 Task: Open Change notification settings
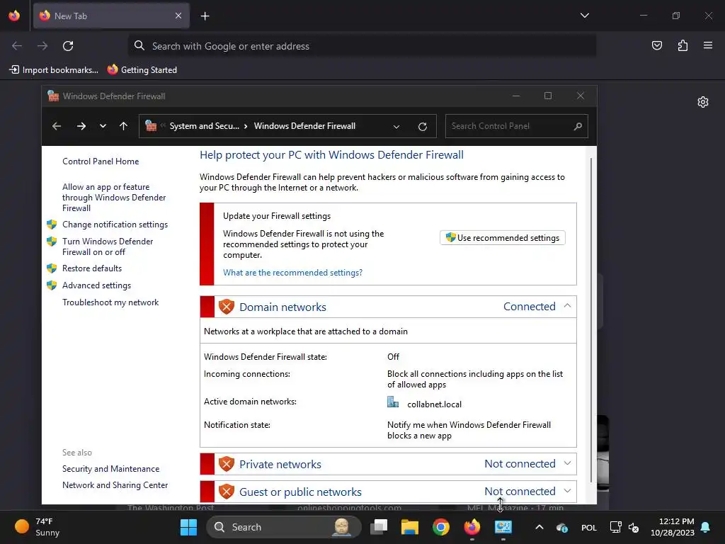115,225
